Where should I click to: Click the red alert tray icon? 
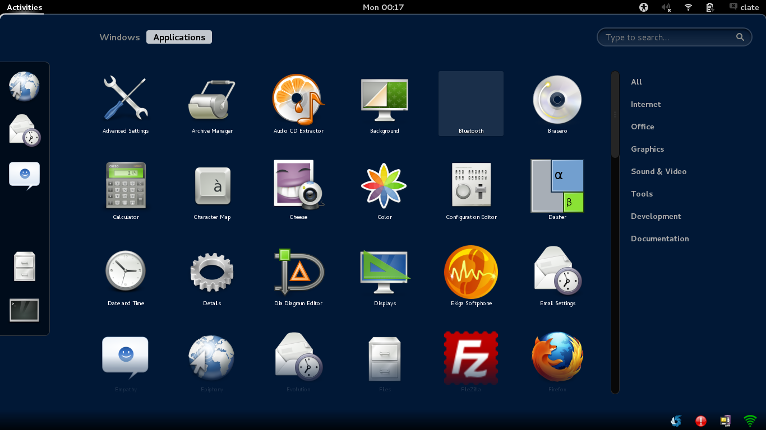[x=701, y=421]
